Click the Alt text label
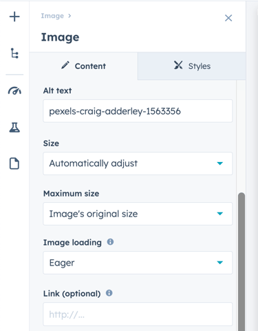Screen dimensions: 258x331 (57, 90)
